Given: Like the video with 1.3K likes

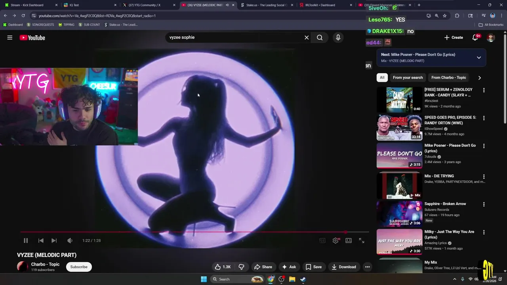Looking at the screenshot, I should 223,267.
